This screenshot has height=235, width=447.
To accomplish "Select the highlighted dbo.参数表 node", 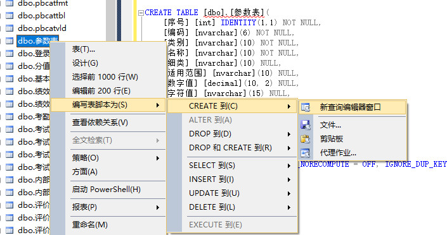I will tap(37, 41).
